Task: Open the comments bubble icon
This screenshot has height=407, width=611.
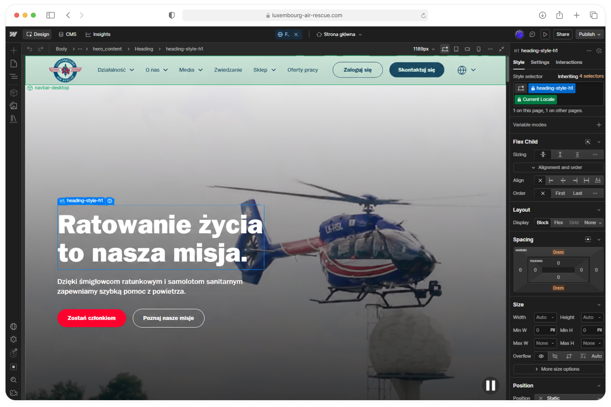Action: click(532, 34)
